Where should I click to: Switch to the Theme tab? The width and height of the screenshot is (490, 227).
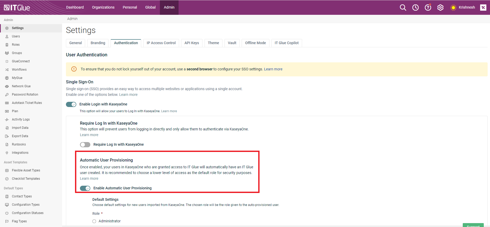click(x=213, y=43)
